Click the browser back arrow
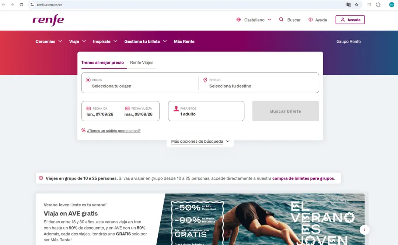 [x=4, y=4]
